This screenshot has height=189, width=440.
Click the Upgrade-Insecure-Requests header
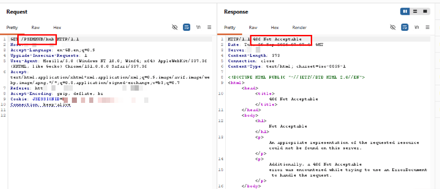tap(49, 56)
